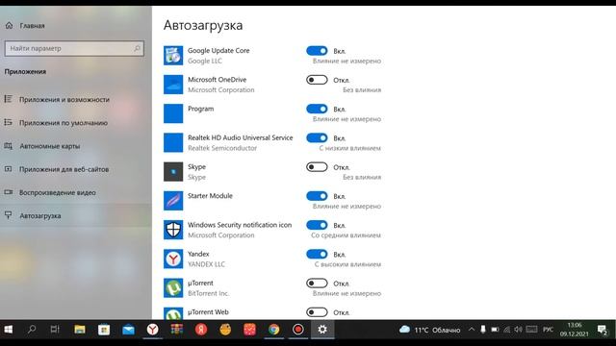
Task: Click the Starter Module feather icon
Action: click(173, 201)
